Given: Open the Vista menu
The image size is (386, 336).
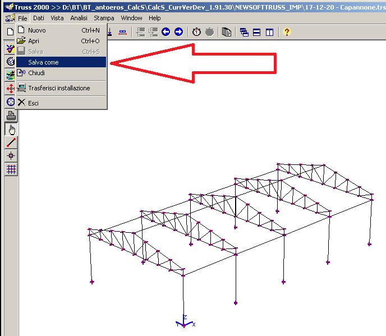Looking at the screenshot, I should 57,18.
